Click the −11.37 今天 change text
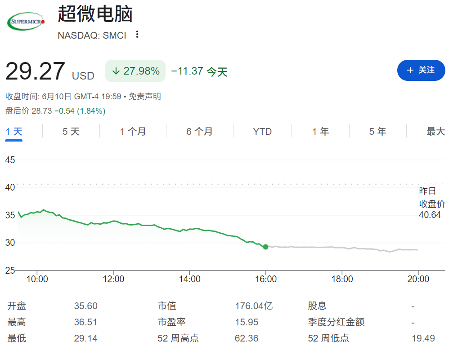453x346 pixels. tap(199, 71)
